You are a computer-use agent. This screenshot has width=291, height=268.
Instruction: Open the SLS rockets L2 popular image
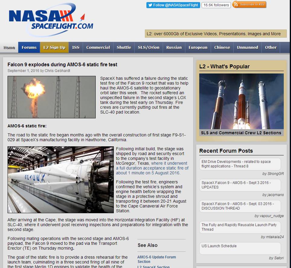241,101
